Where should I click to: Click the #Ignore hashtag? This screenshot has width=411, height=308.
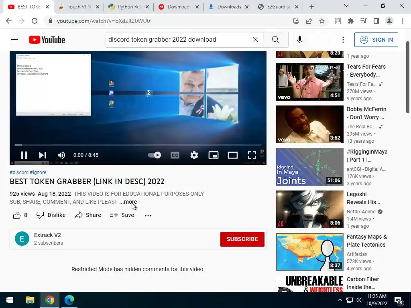38,172
